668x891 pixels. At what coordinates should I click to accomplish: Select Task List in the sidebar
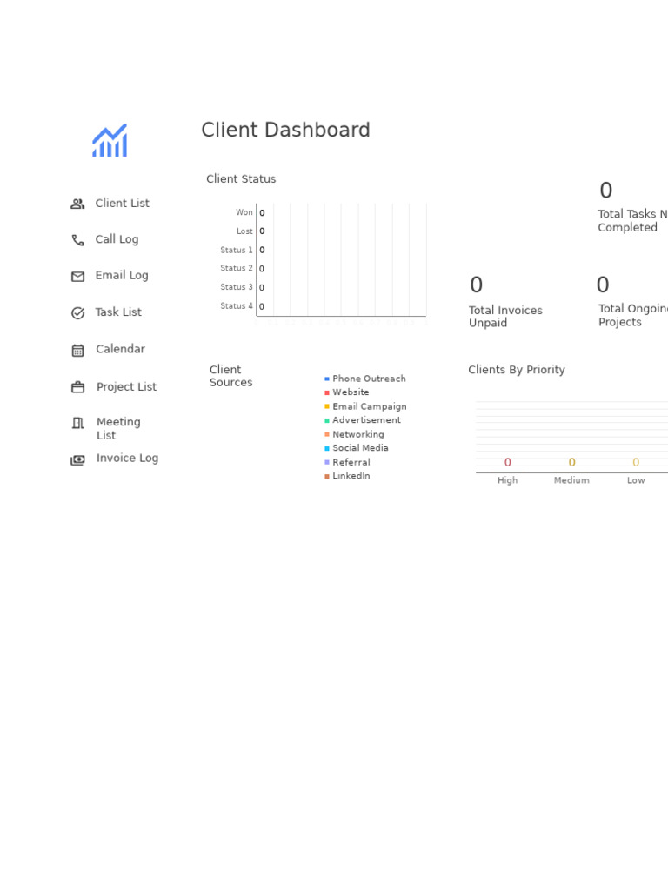pos(118,312)
